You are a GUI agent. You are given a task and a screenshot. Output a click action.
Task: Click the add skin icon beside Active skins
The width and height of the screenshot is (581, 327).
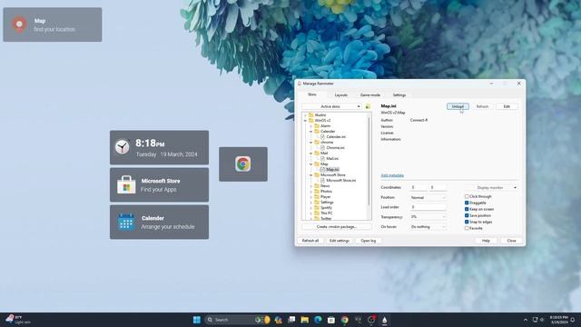tap(368, 106)
